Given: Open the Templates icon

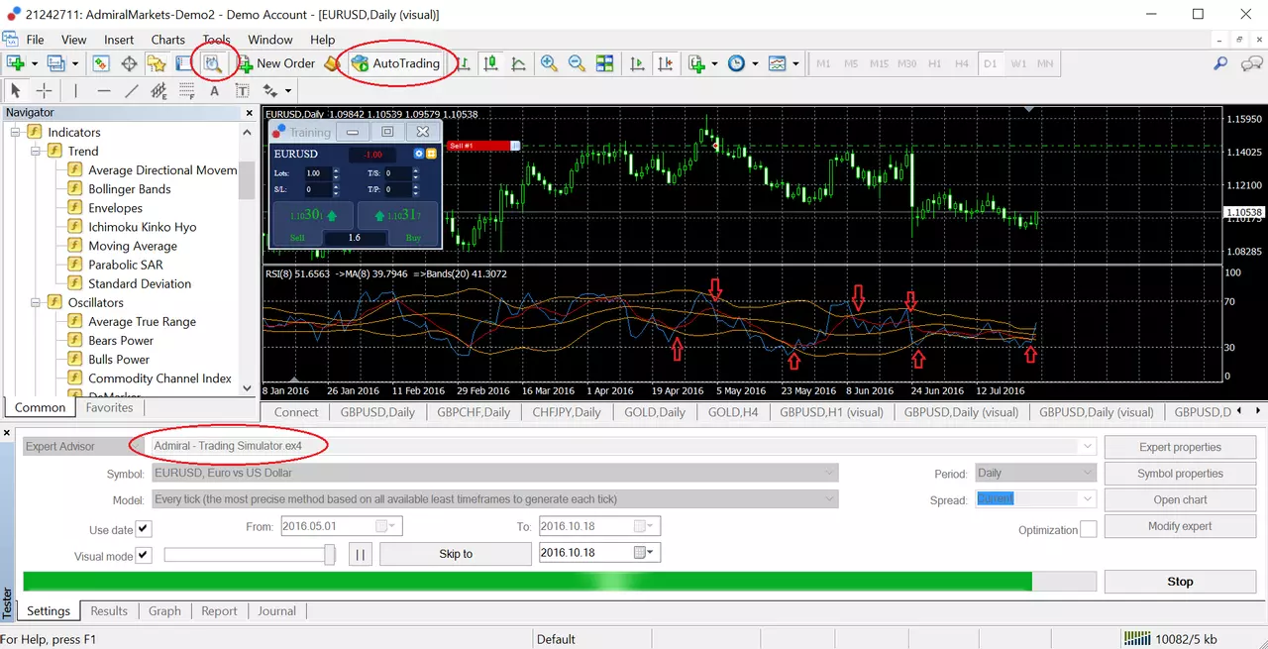Looking at the screenshot, I should (778, 63).
